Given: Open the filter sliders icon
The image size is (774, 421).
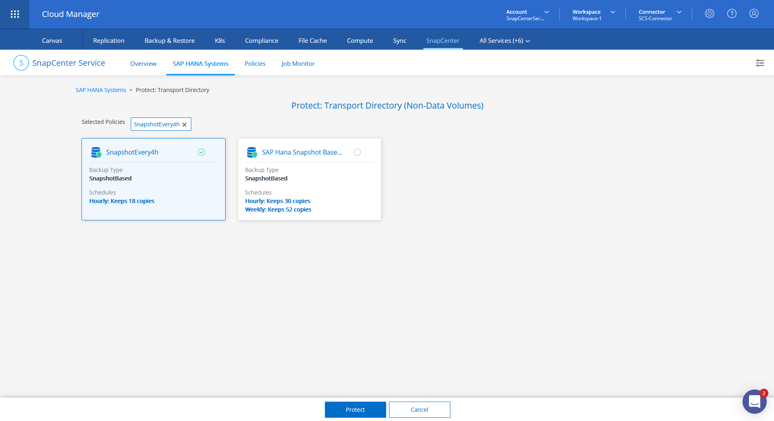Looking at the screenshot, I should [760, 63].
